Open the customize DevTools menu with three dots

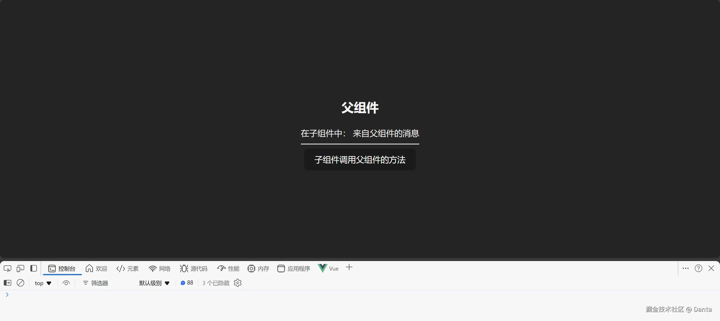(685, 268)
